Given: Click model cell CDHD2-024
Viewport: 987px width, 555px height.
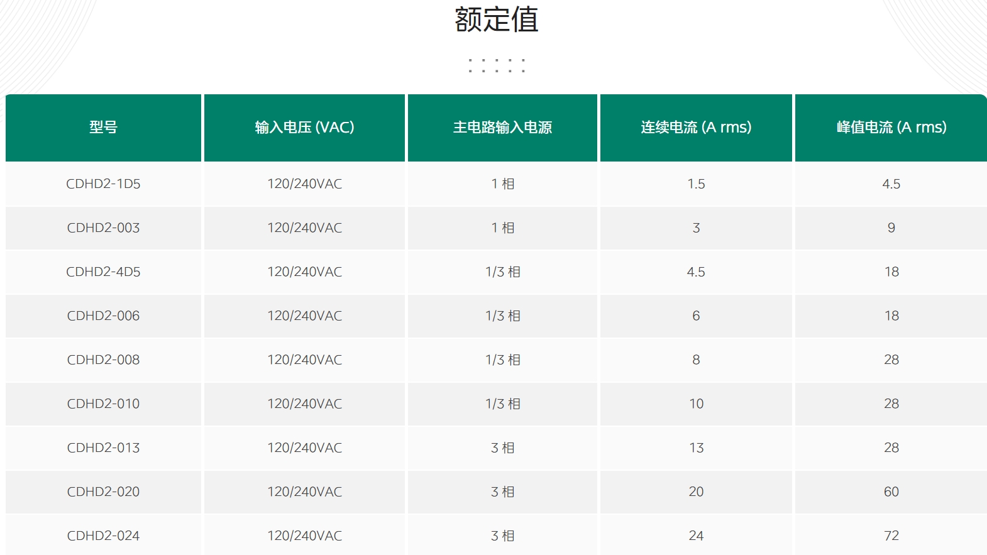Looking at the screenshot, I should tap(103, 536).
